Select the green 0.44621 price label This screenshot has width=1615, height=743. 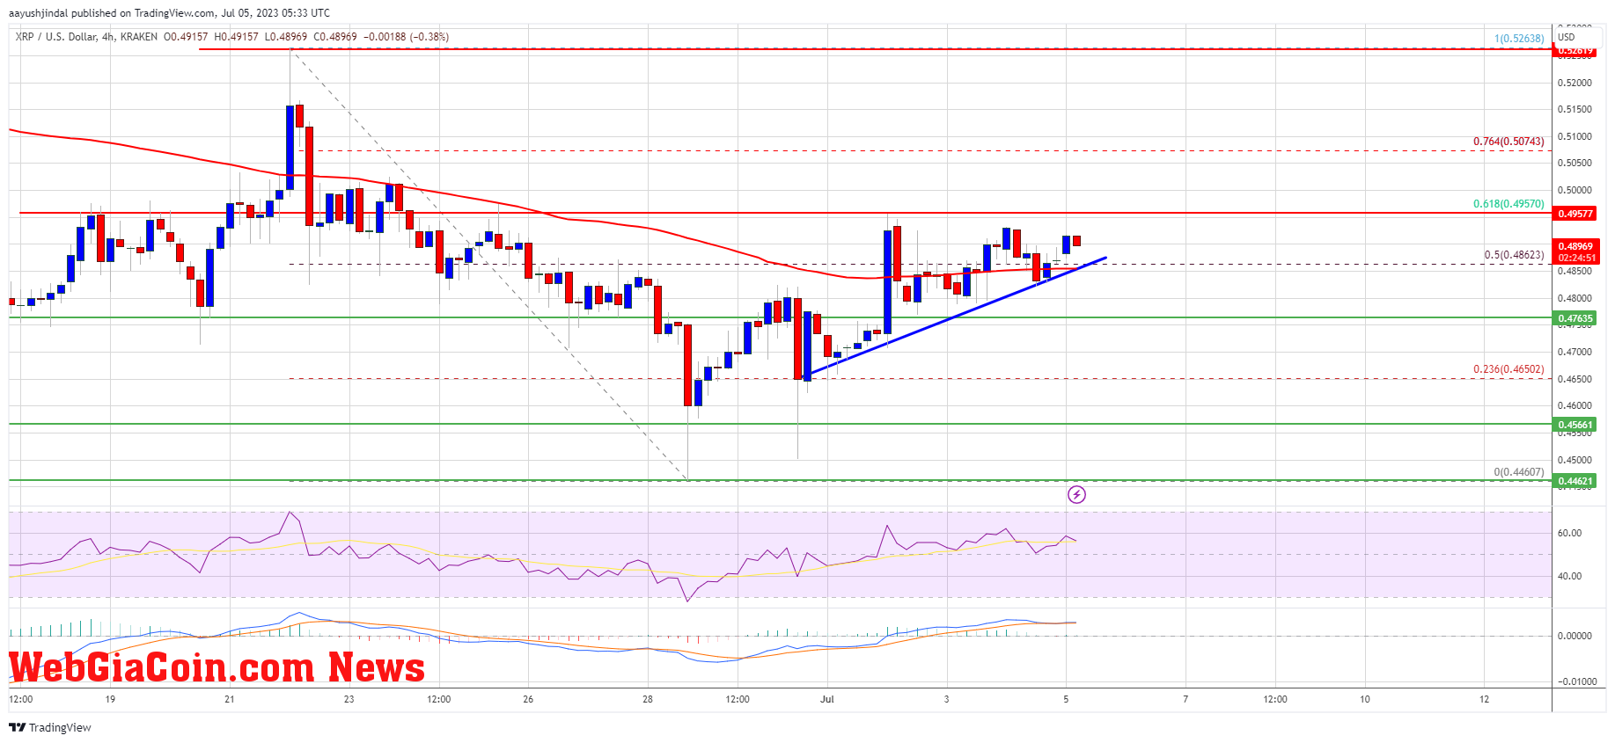point(1575,481)
